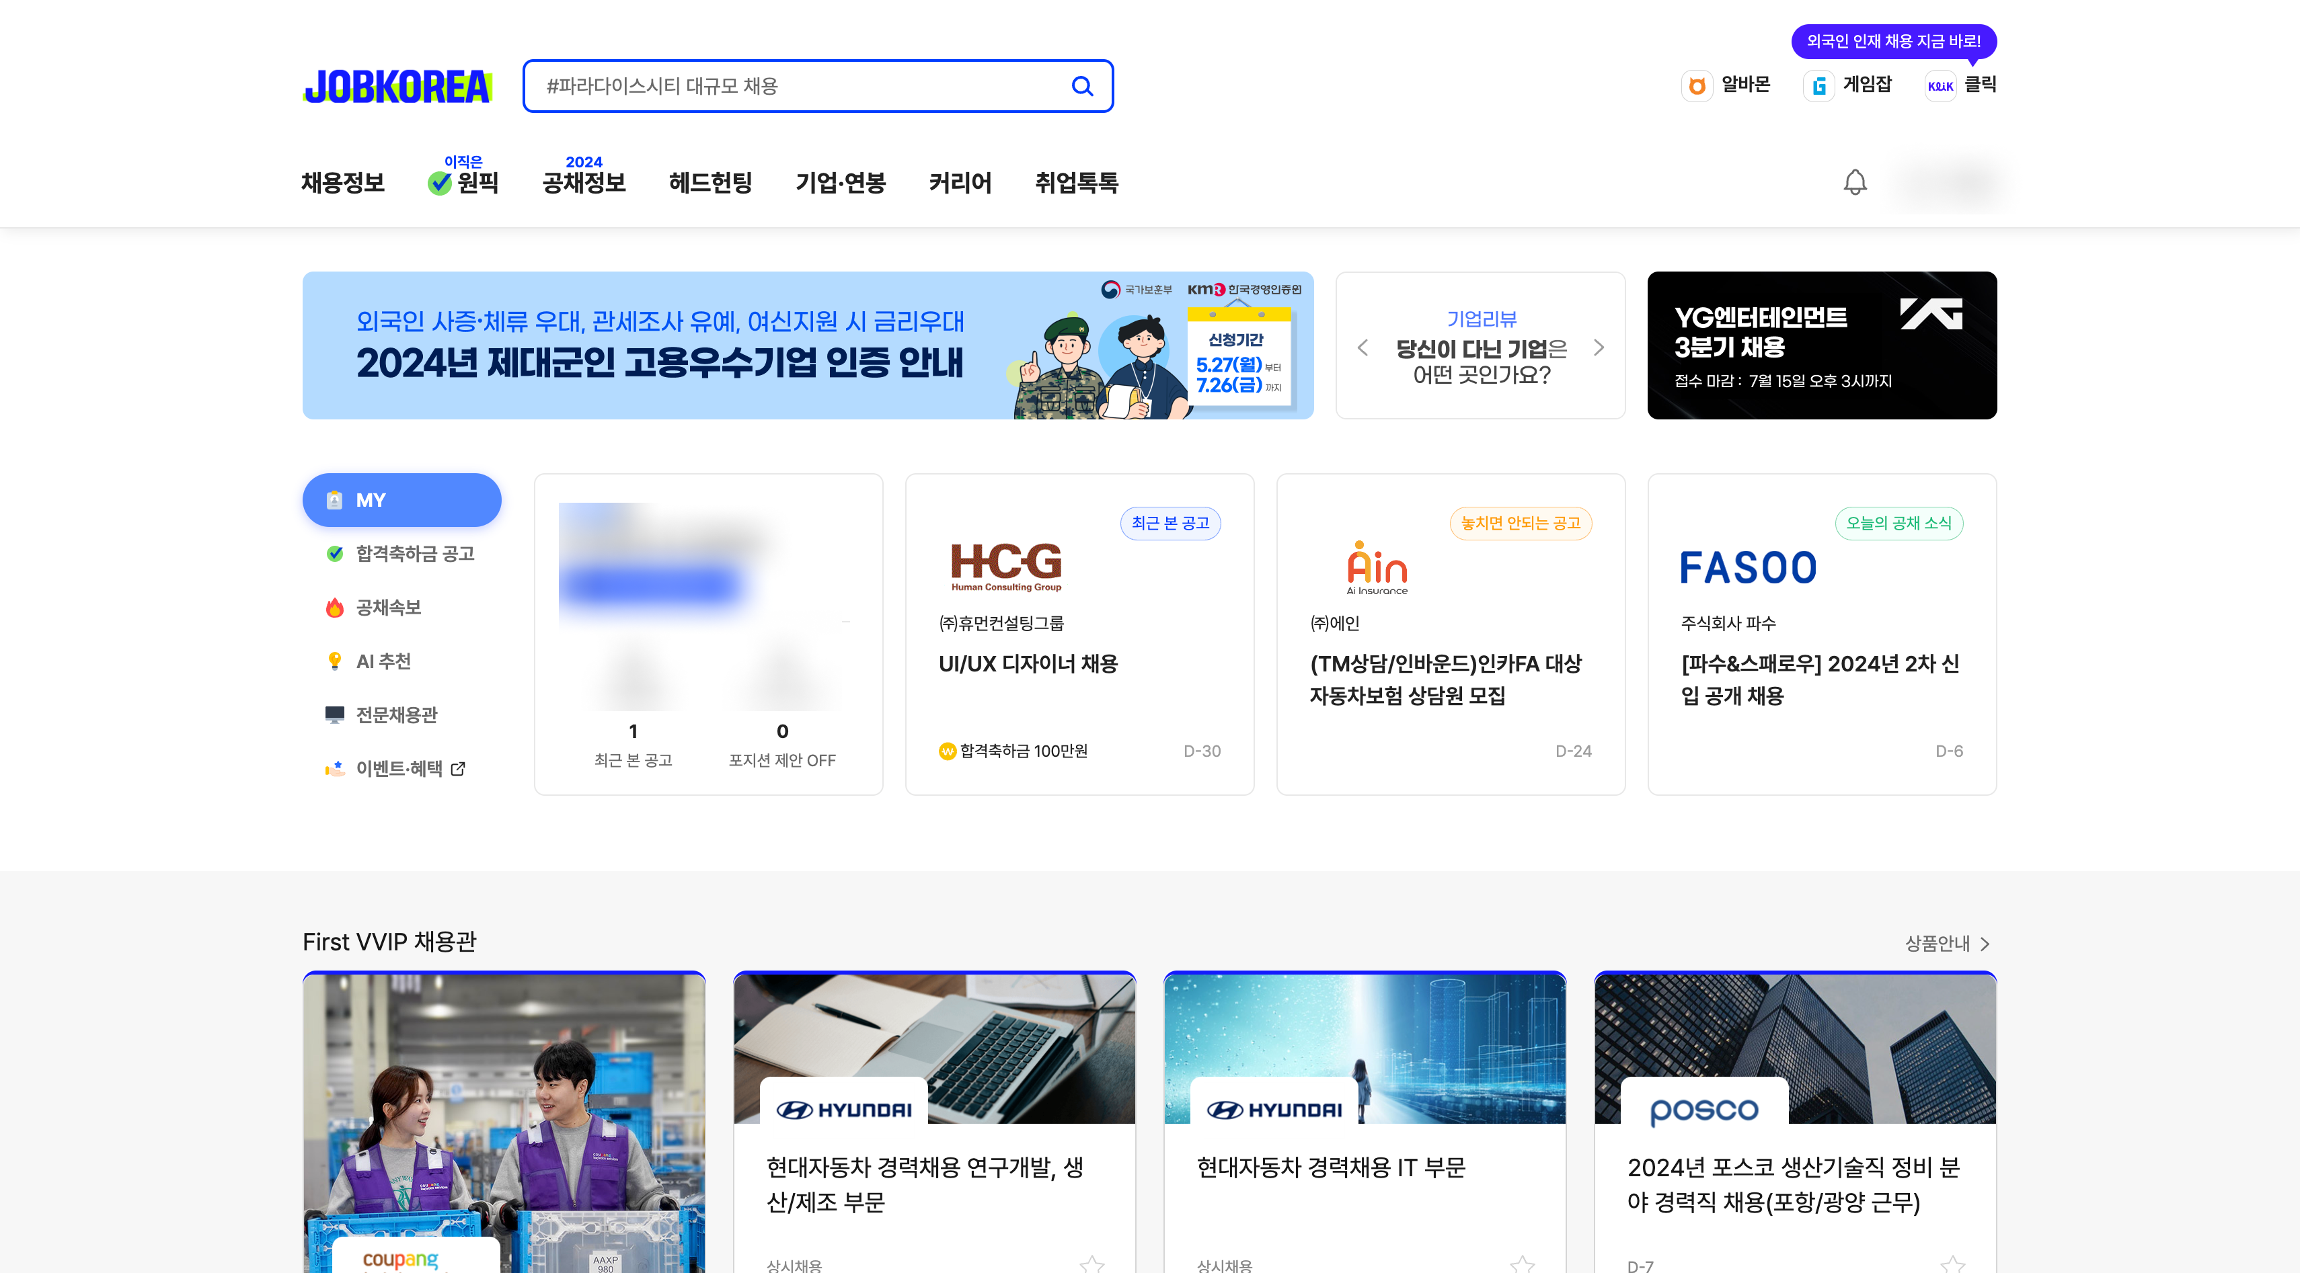Click the JOBKOREA logo
2300x1273 pixels.
[397, 87]
